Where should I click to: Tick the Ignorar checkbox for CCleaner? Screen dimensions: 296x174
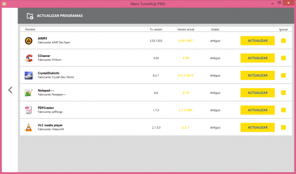click(x=283, y=58)
